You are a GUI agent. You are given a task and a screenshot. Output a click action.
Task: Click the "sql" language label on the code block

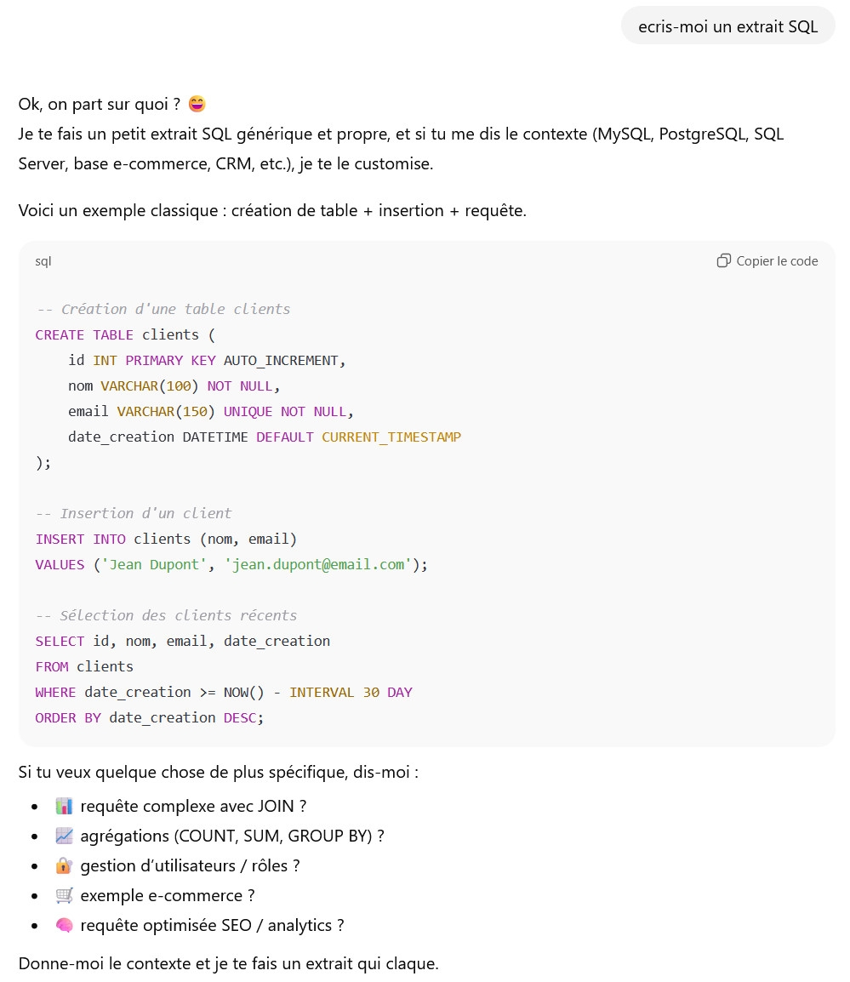(x=43, y=261)
